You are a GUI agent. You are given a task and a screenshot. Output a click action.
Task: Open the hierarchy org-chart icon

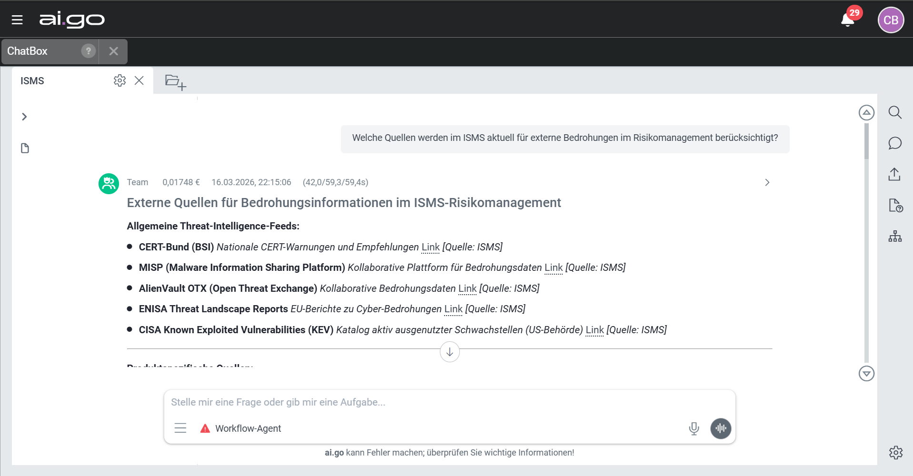(895, 236)
